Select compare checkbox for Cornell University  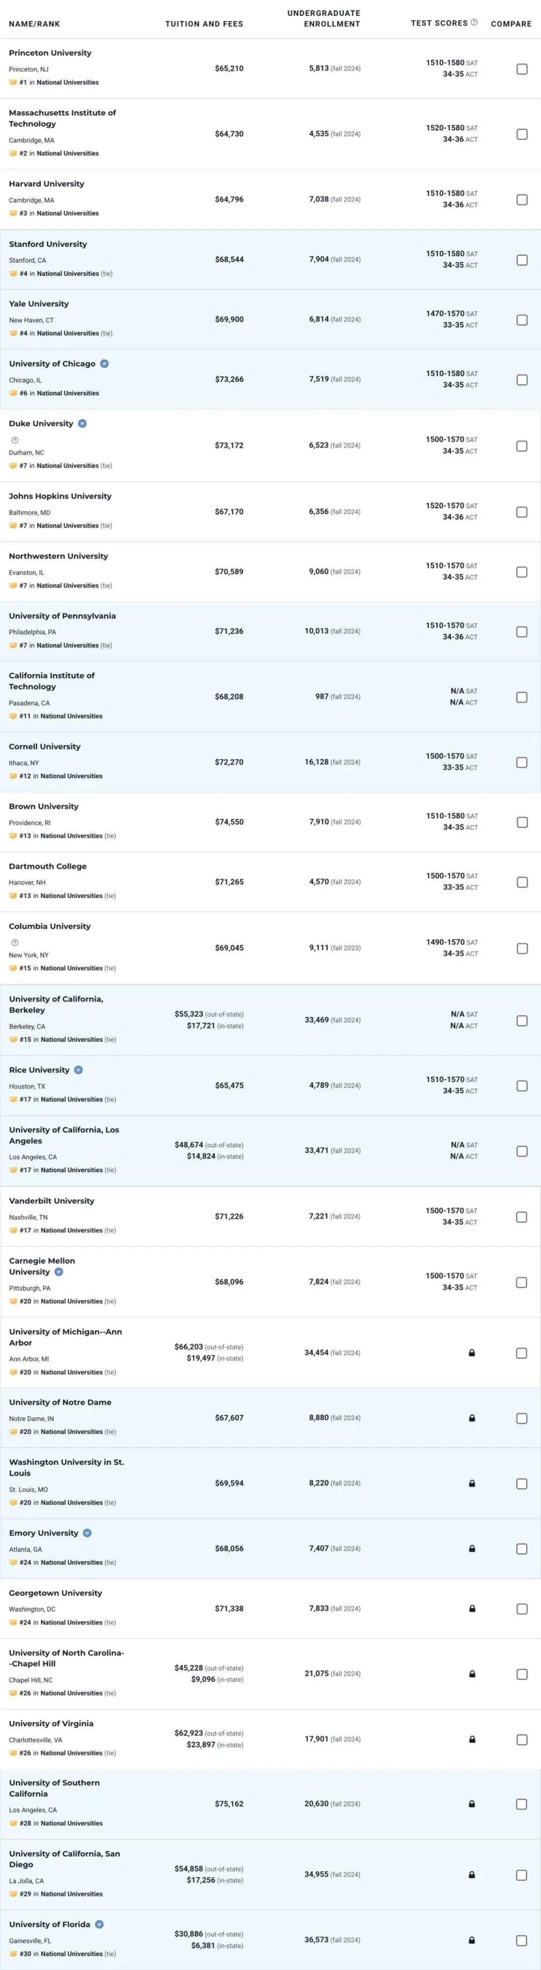click(522, 763)
